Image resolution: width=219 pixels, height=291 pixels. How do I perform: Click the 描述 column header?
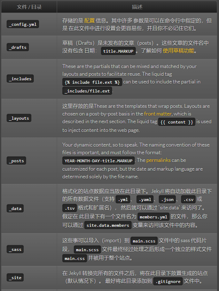[x=137, y=7]
